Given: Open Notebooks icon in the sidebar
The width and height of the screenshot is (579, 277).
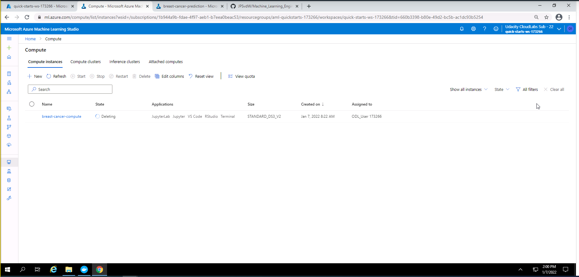Looking at the screenshot, I should tap(9, 74).
